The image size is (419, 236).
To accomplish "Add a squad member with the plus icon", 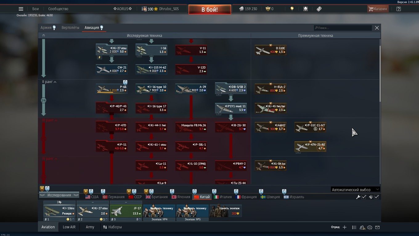I will 344,227.
